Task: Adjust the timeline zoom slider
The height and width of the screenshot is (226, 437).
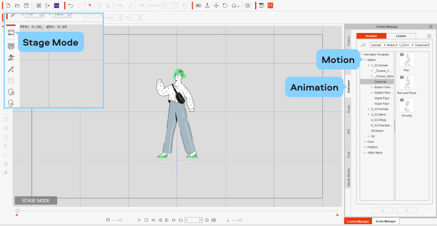Action: [x=116, y=220]
